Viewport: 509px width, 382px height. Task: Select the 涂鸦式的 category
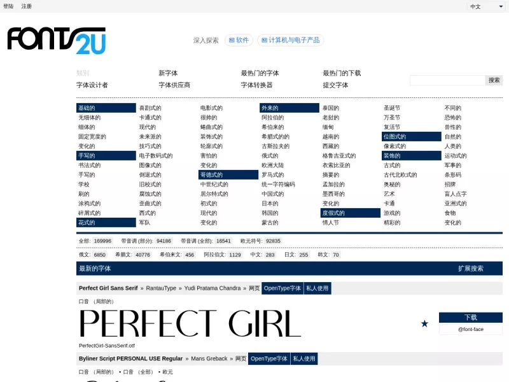tap(89, 204)
